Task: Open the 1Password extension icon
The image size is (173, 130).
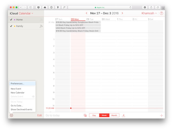Action: coord(51,7)
